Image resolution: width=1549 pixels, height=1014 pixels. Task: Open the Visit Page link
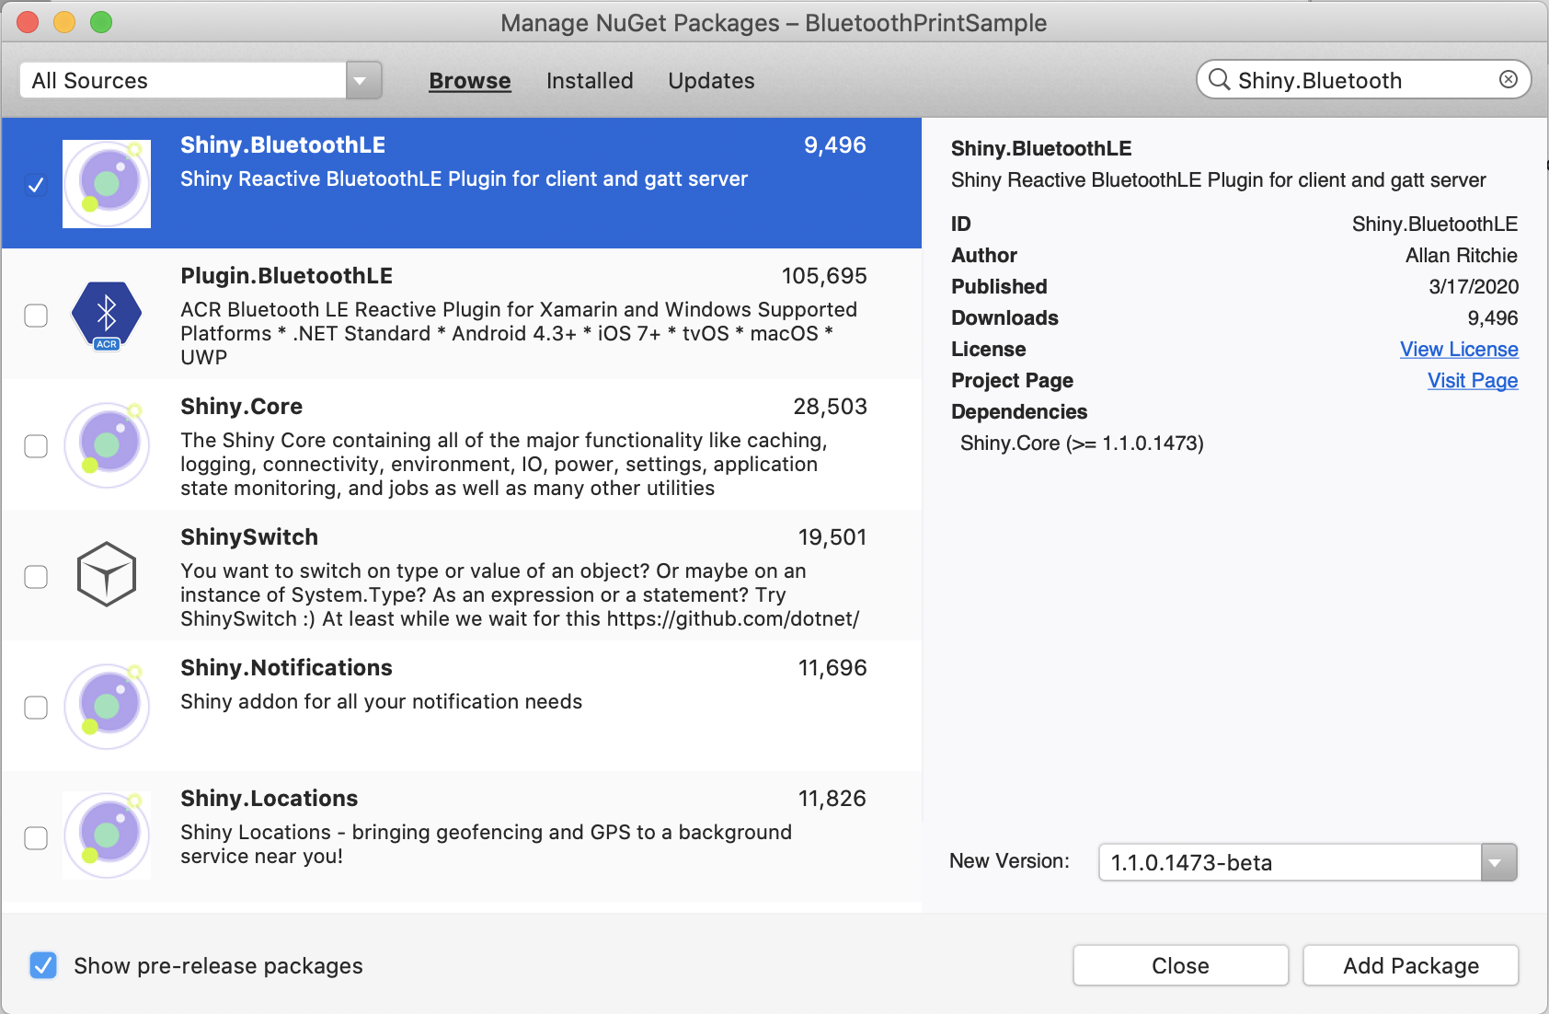pyautogui.click(x=1473, y=381)
